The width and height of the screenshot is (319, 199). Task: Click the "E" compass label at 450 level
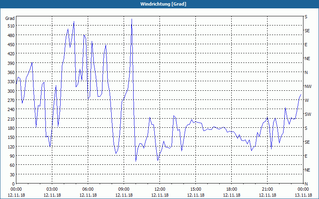coord(306,45)
